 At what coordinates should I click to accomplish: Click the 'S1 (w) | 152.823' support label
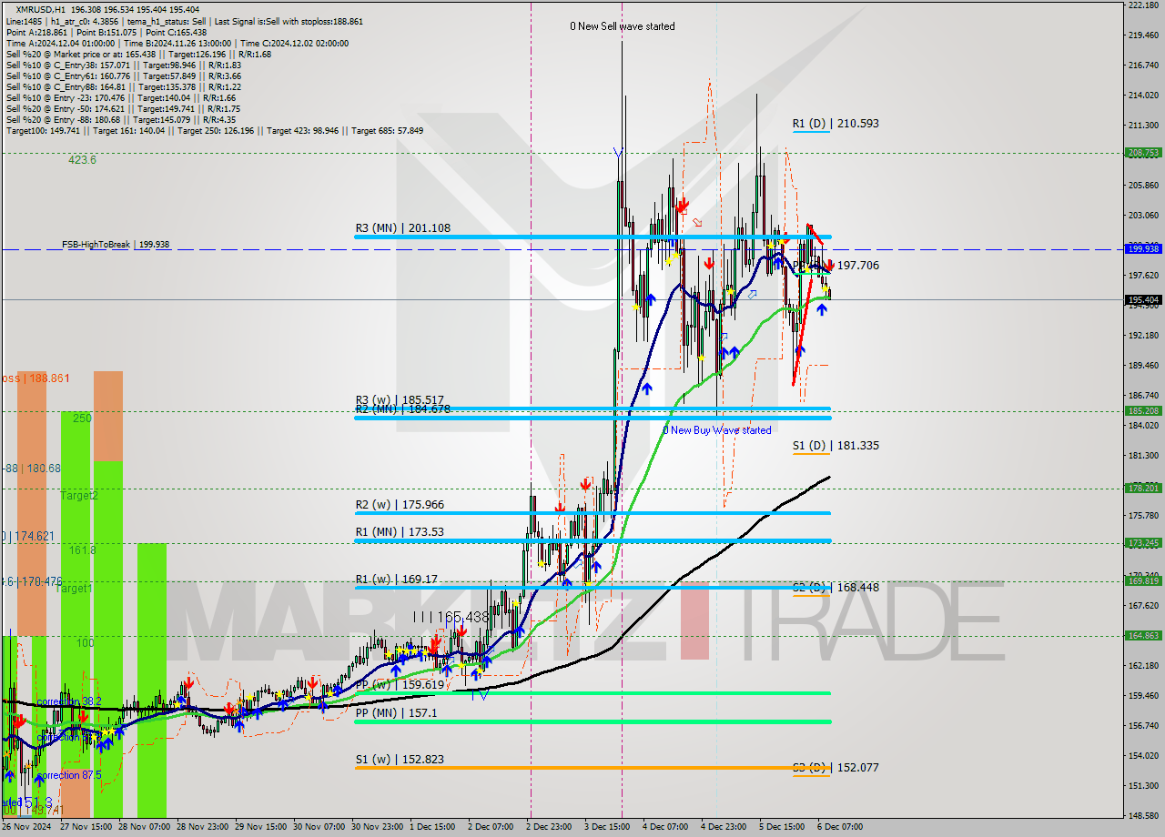[400, 759]
